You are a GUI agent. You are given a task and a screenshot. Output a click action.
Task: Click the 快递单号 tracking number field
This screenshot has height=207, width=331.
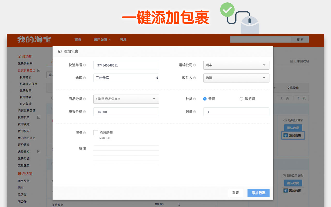tap(126, 65)
